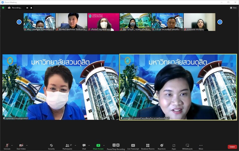Select fifth thumbnail, man in dark jacket
The height and width of the screenshot is (151, 239).
click(x=168, y=22)
